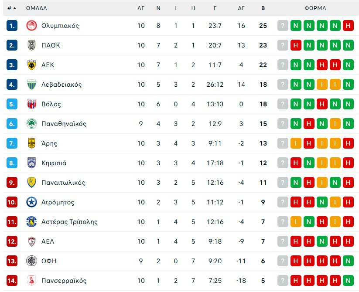Viewport: 359px width, 292px height.
Task: Sort standings by the Β points header
Action: pyautogui.click(x=263, y=8)
